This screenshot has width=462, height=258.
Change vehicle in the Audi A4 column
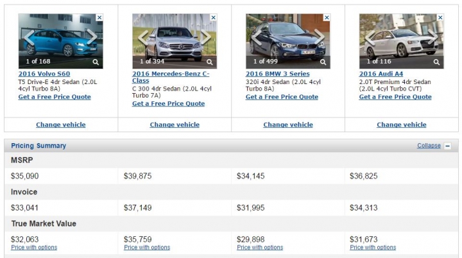click(402, 125)
